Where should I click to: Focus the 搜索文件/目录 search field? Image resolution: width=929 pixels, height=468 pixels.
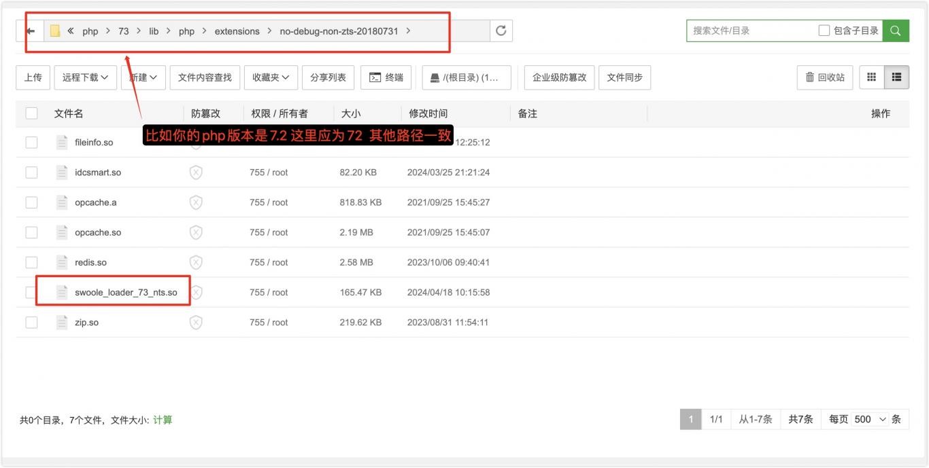click(751, 31)
